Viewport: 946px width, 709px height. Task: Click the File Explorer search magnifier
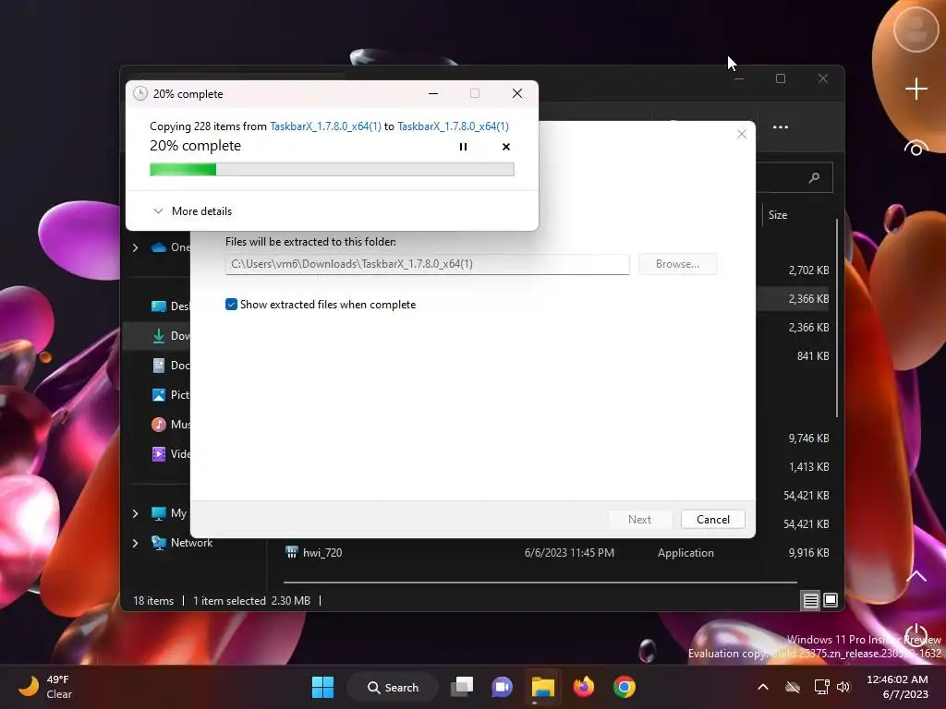pyautogui.click(x=814, y=178)
